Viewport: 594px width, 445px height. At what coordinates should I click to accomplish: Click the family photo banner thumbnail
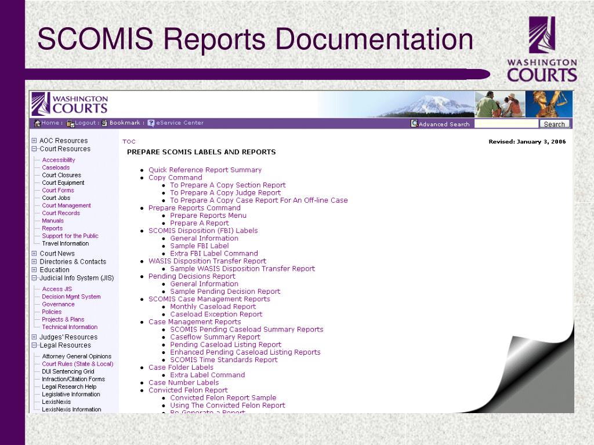click(x=499, y=104)
